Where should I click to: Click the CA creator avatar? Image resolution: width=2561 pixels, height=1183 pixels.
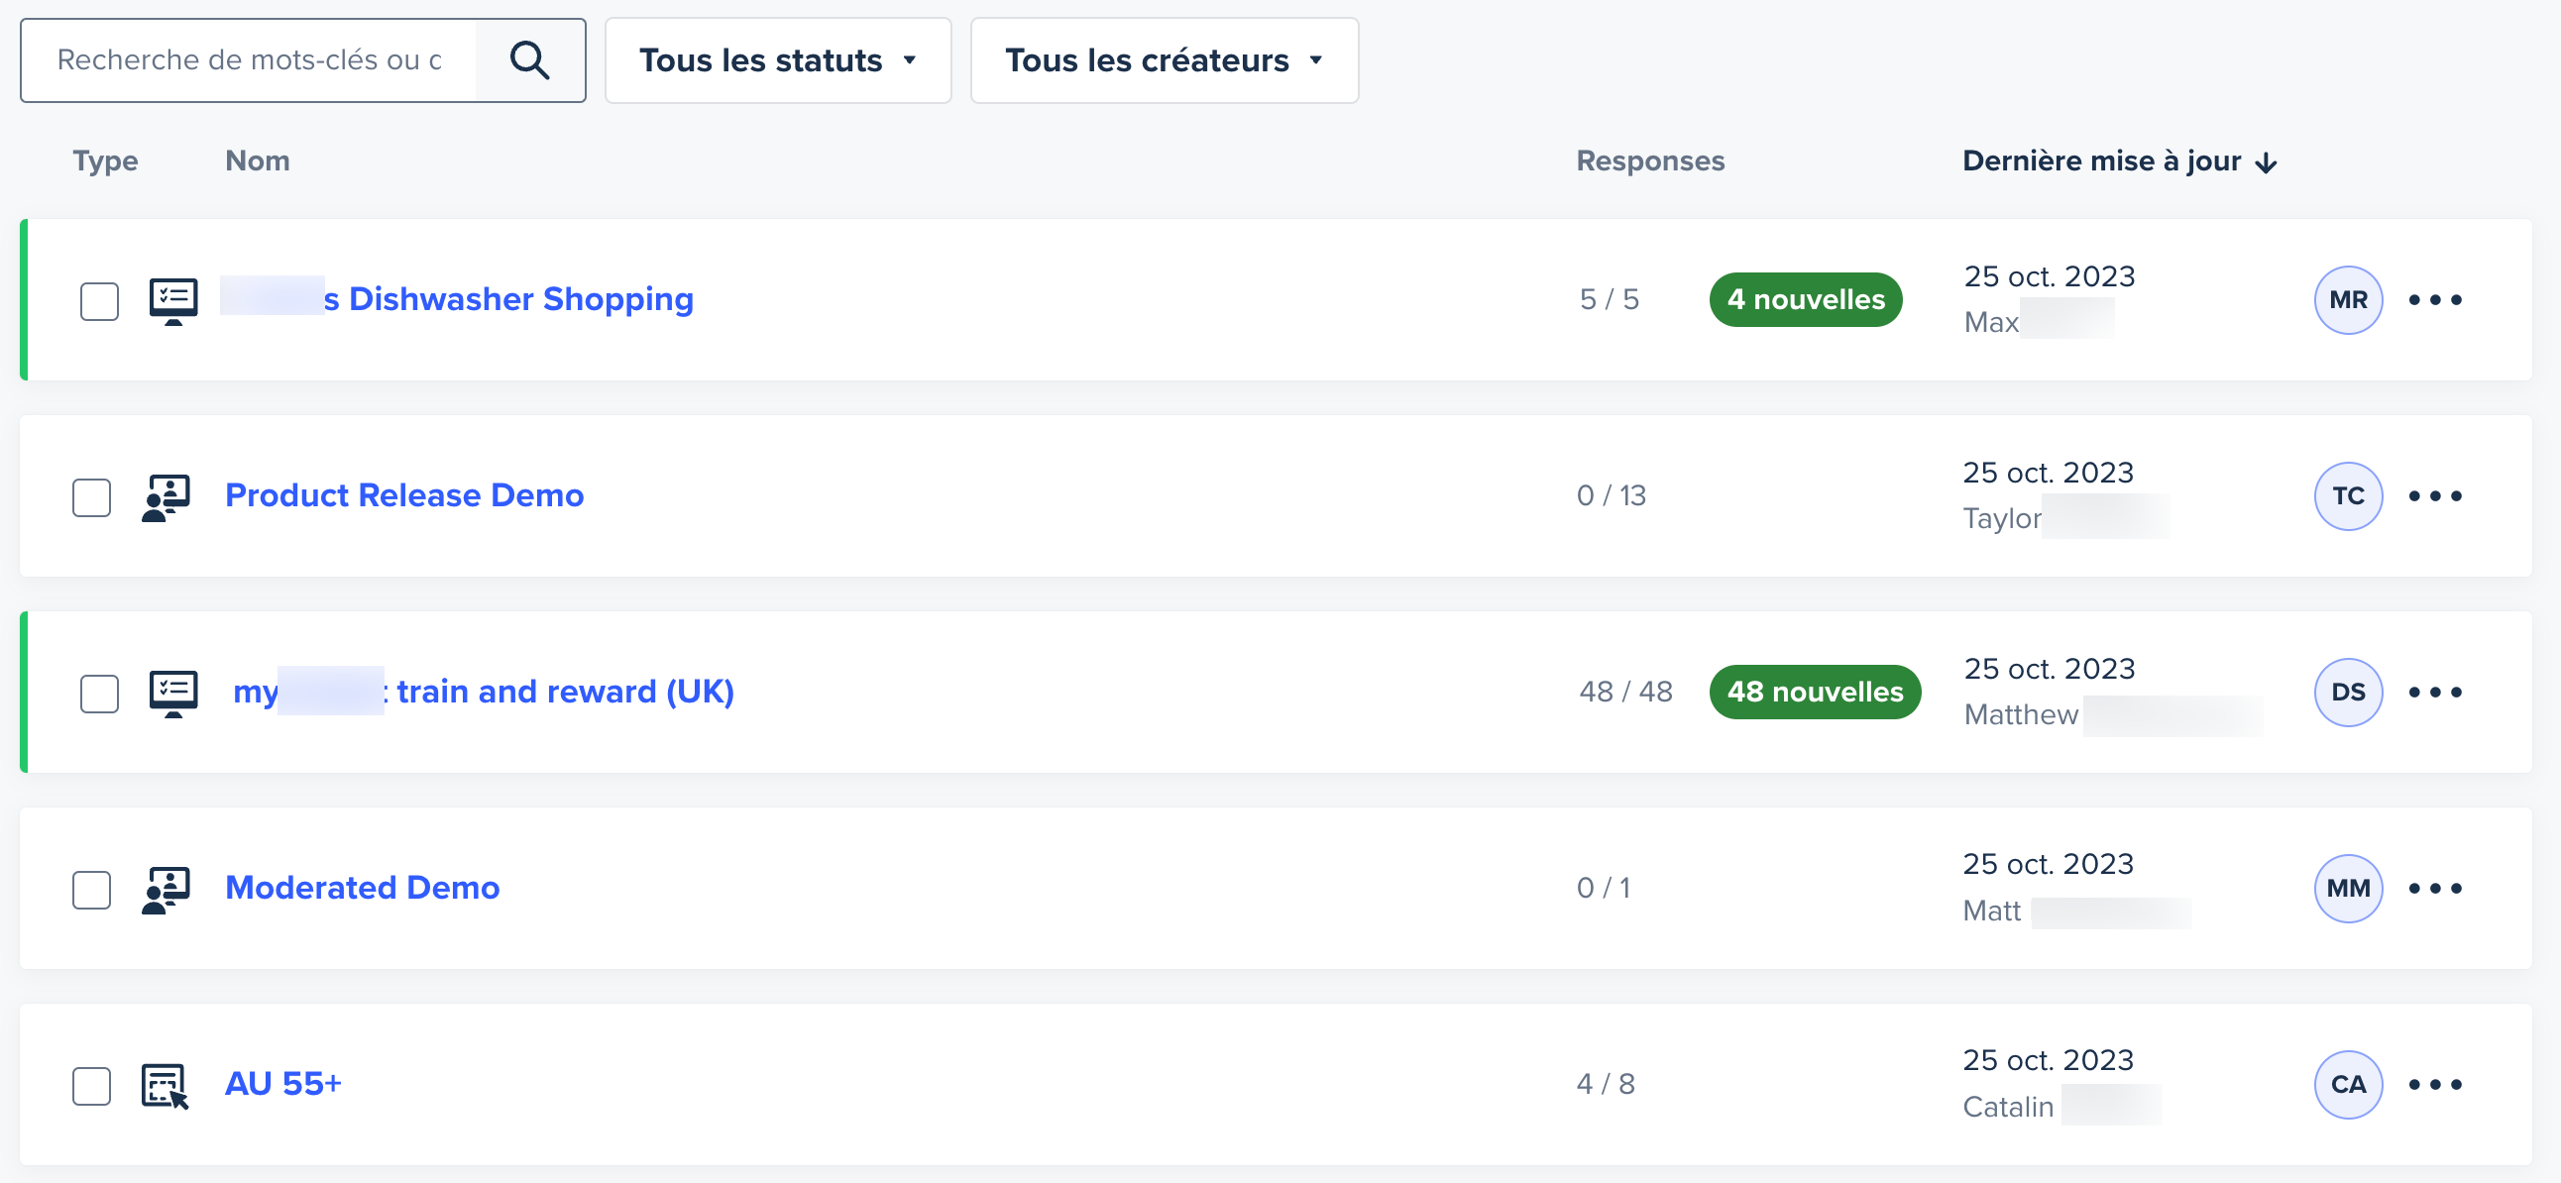pos(2347,1084)
